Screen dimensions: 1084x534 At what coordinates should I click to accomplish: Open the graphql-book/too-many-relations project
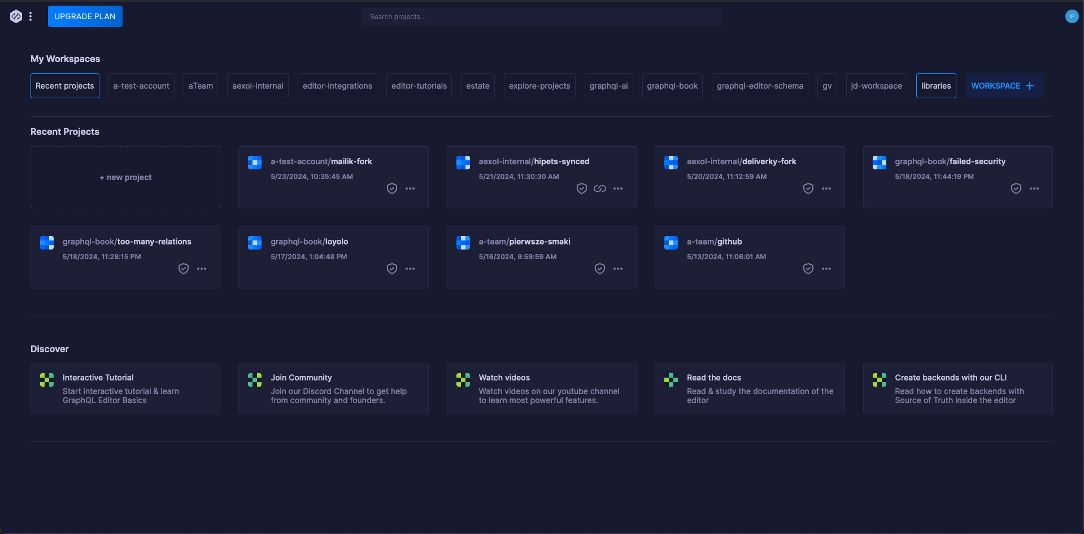[125, 257]
